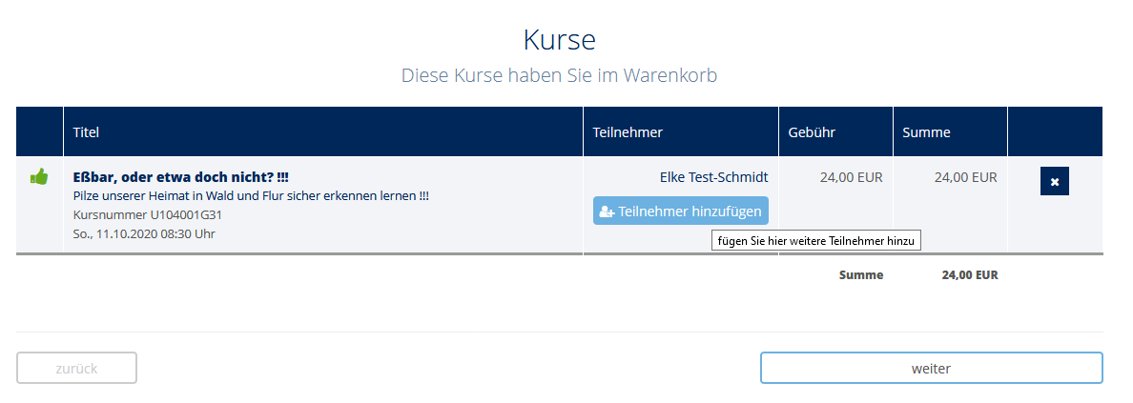Click the course number Kursnummer U104001G31

coord(148,214)
